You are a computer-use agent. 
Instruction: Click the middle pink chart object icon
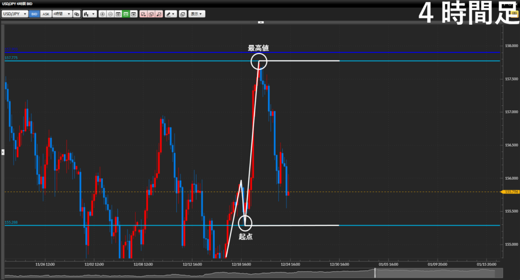151,14
